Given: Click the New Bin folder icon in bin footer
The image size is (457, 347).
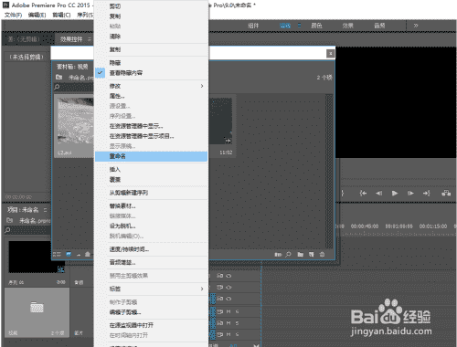Looking at the screenshot, I should [x=301, y=254].
